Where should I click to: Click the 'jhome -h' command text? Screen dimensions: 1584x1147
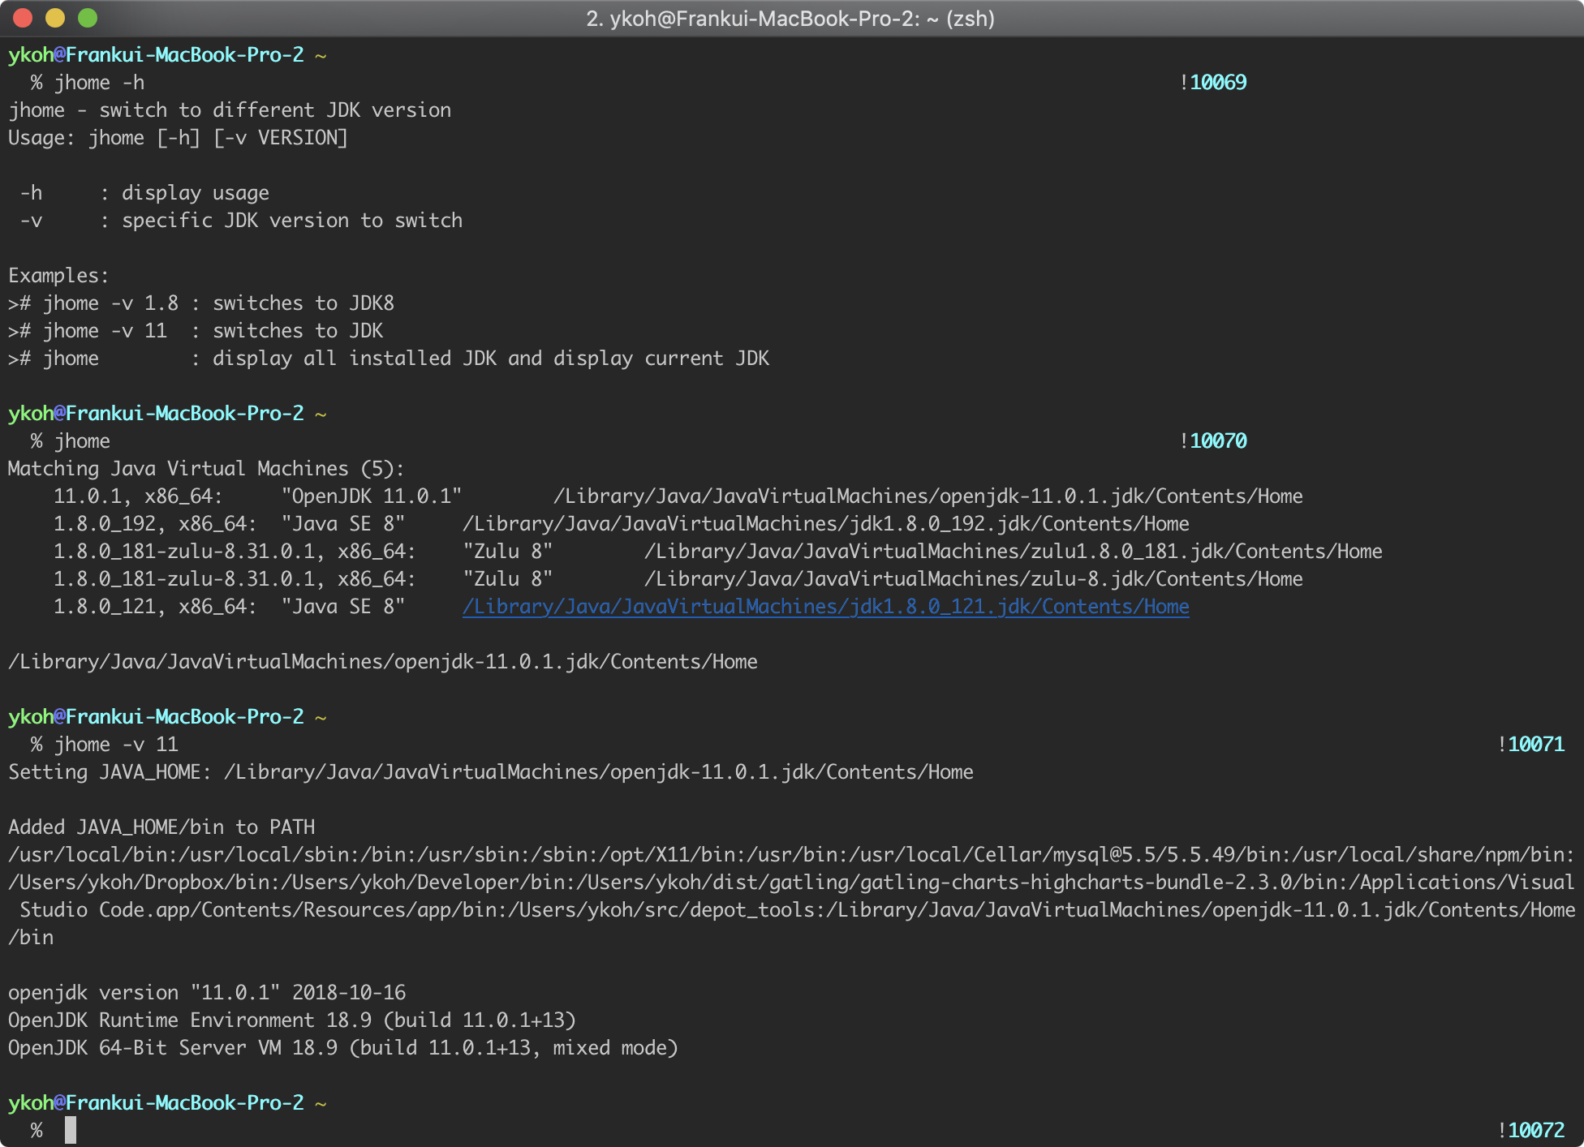[99, 83]
